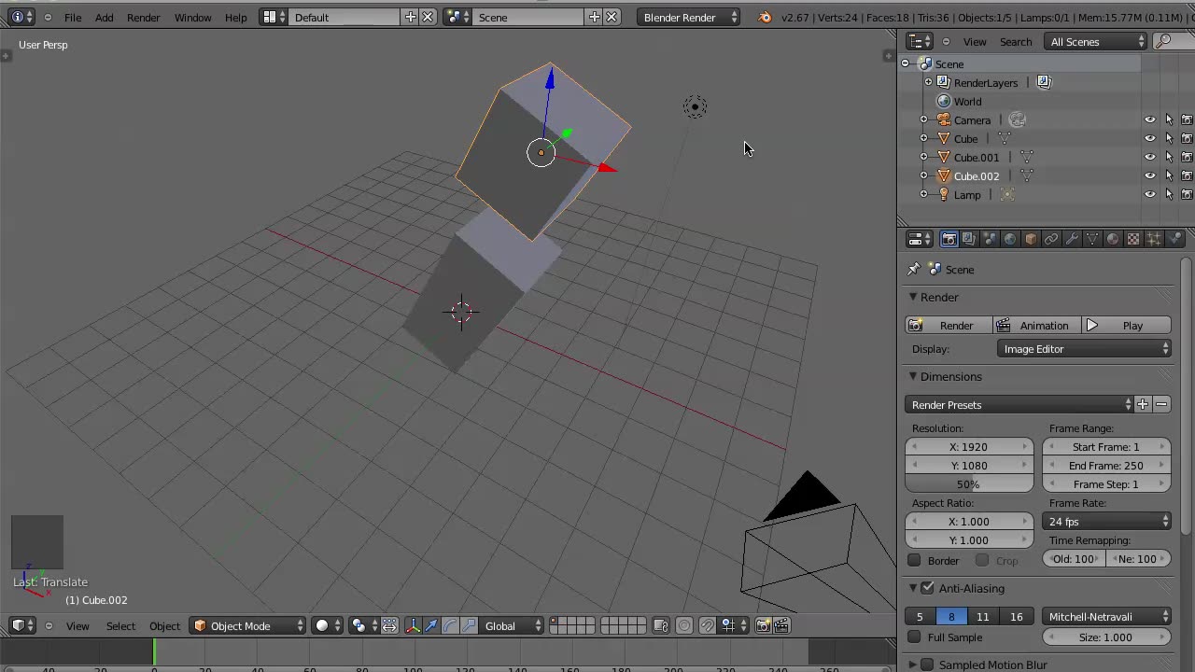
Task: Open the World properties globe tab
Action: pyautogui.click(x=1010, y=240)
